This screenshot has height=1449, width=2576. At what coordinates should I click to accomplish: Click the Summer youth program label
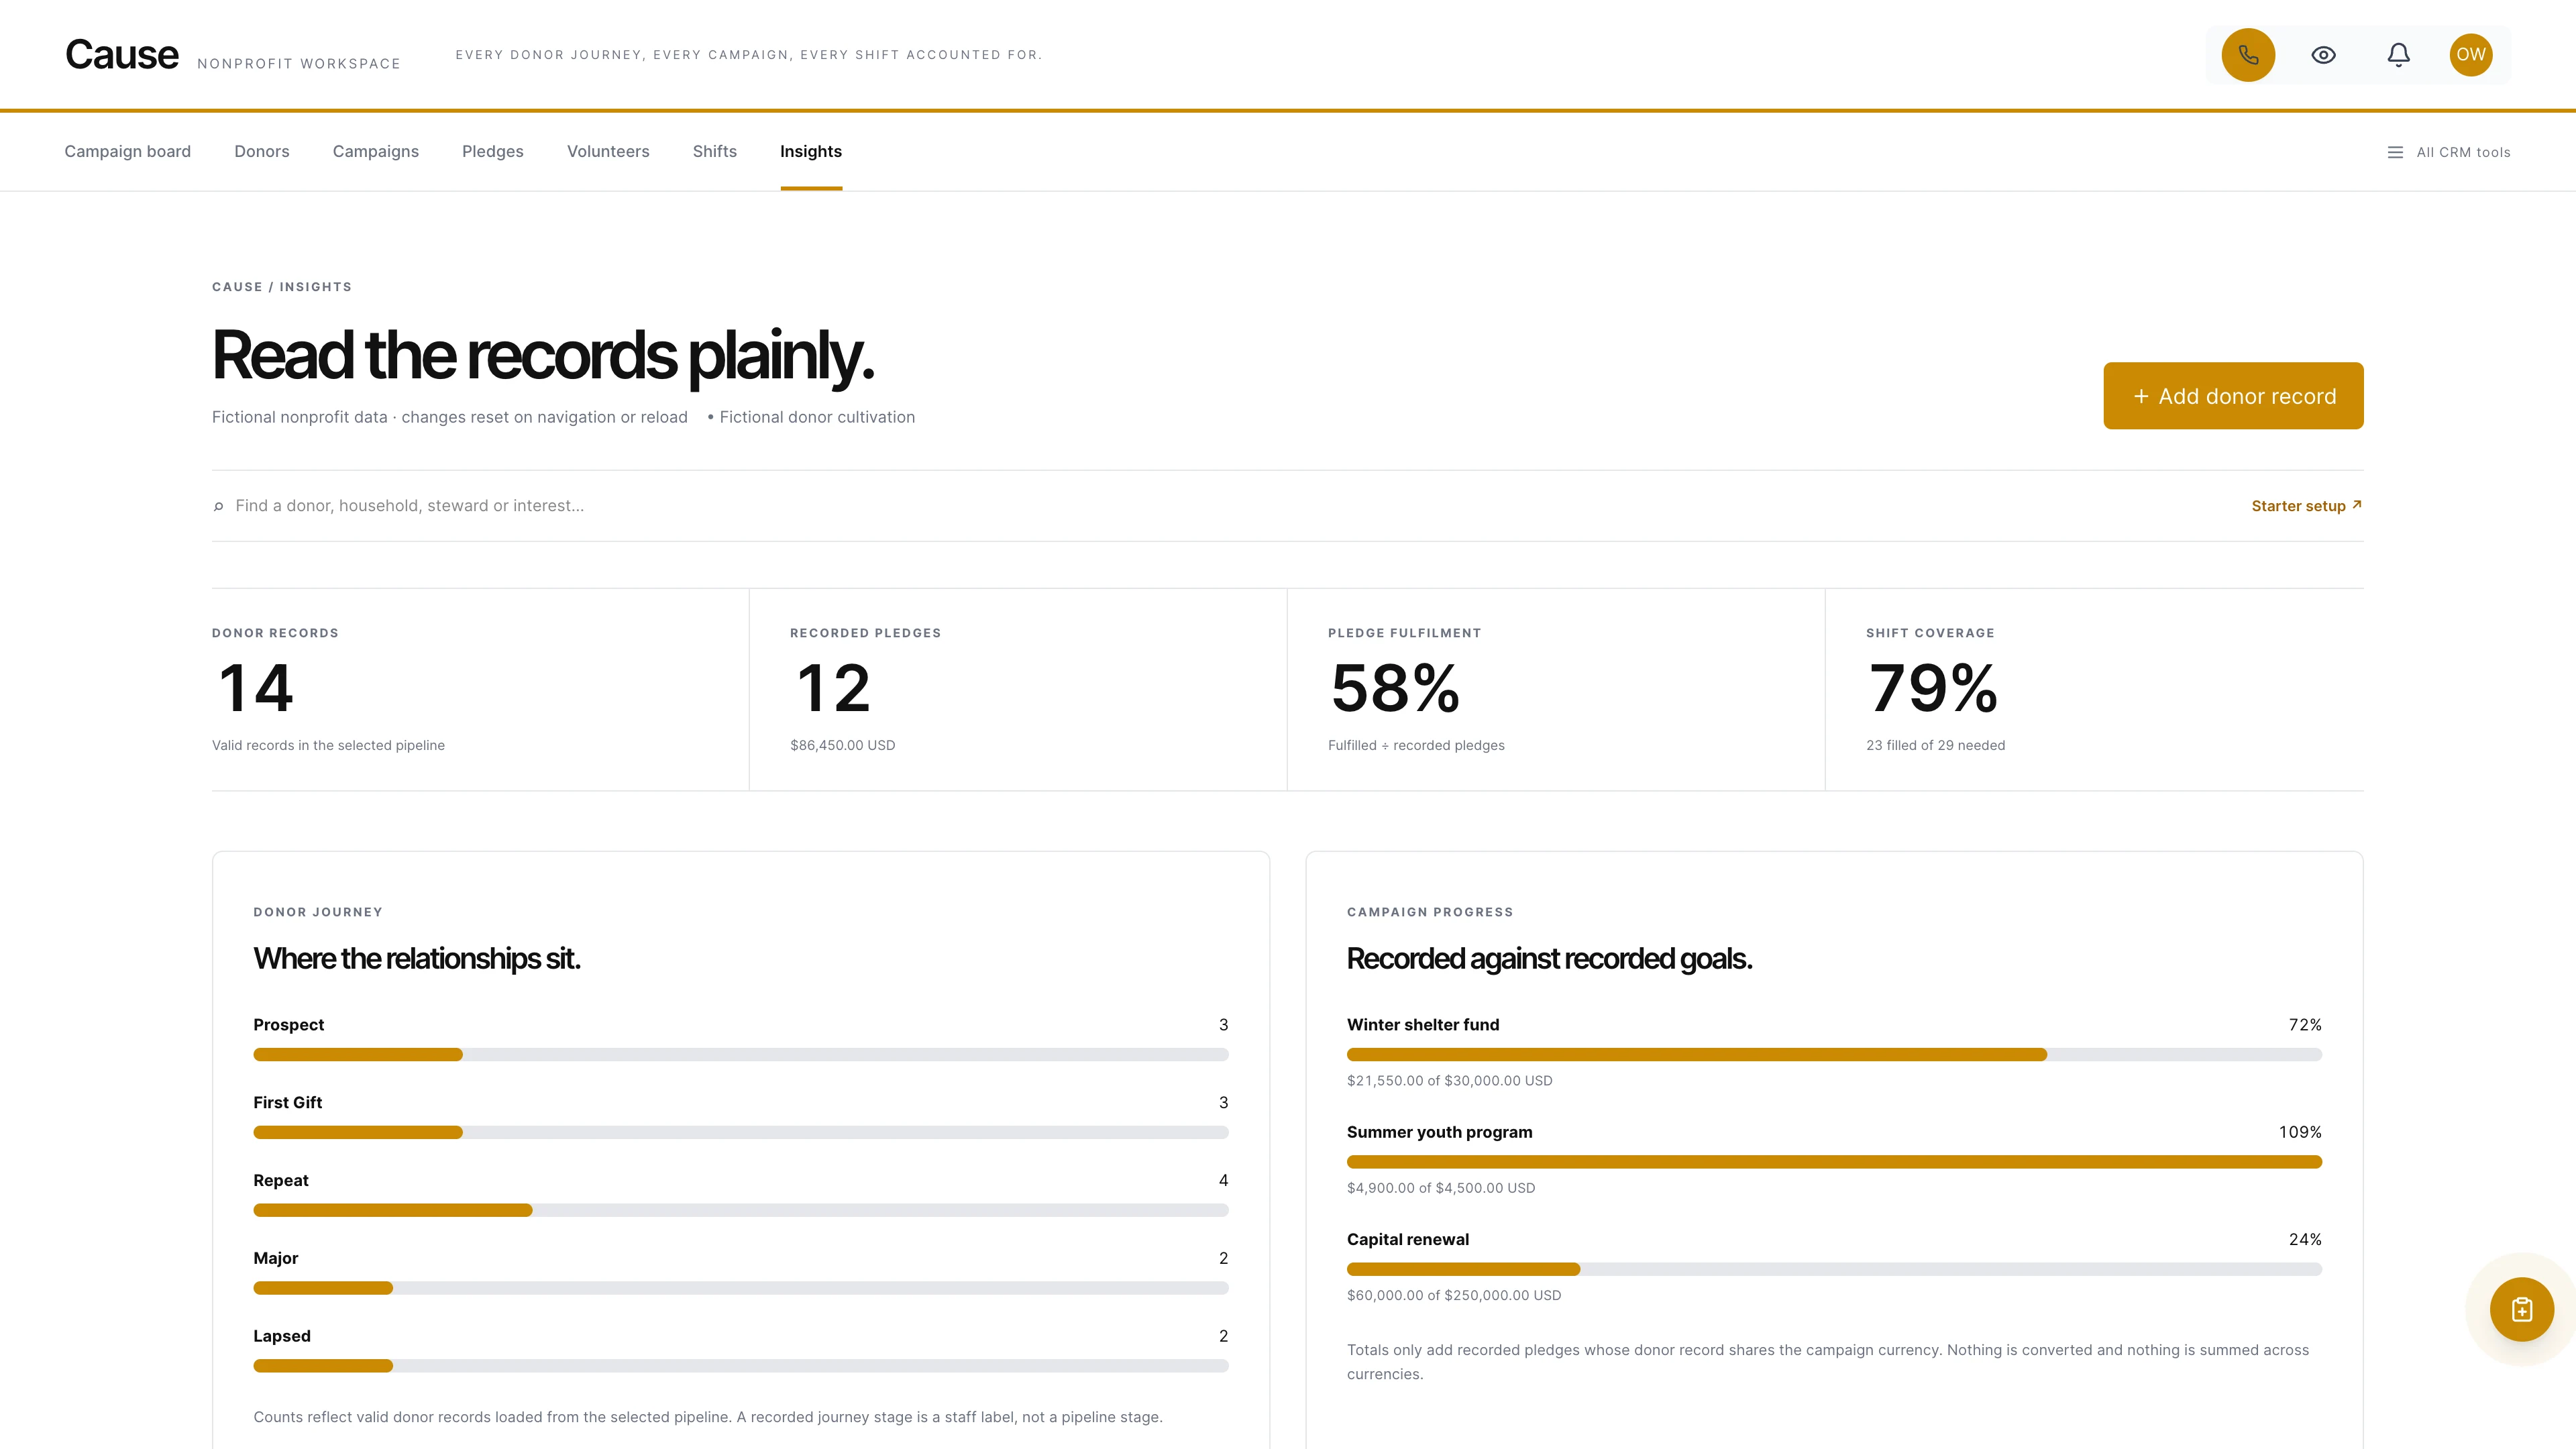pos(1439,1132)
